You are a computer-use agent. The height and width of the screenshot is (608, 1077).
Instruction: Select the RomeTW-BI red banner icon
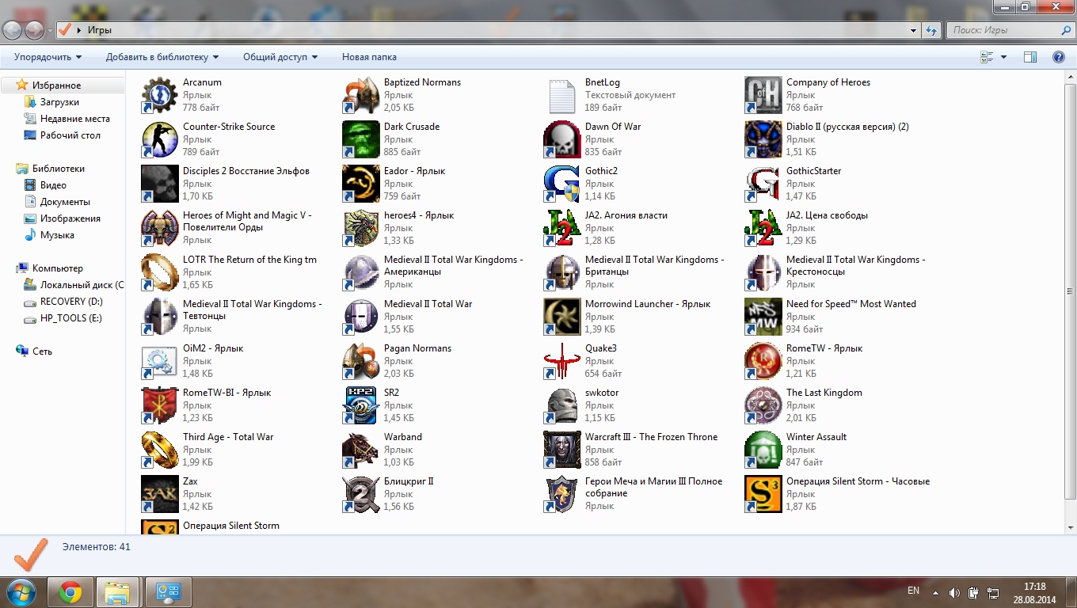160,405
